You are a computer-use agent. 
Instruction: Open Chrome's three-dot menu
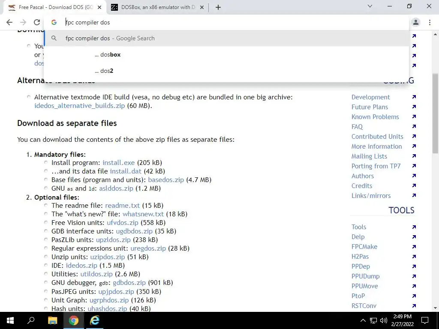(x=430, y=22)
